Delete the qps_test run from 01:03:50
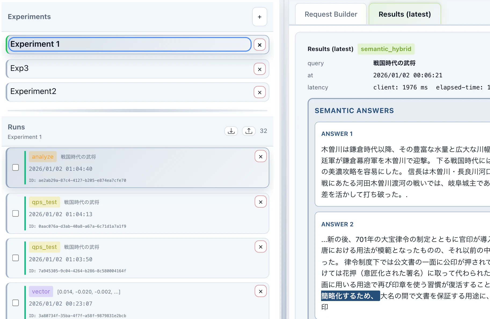 (261, 247)
